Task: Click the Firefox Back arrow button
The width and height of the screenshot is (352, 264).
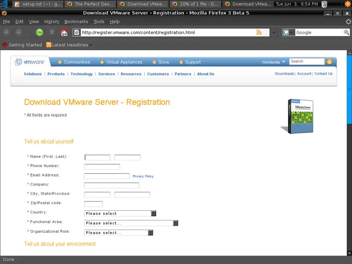Action: [7, 32]
